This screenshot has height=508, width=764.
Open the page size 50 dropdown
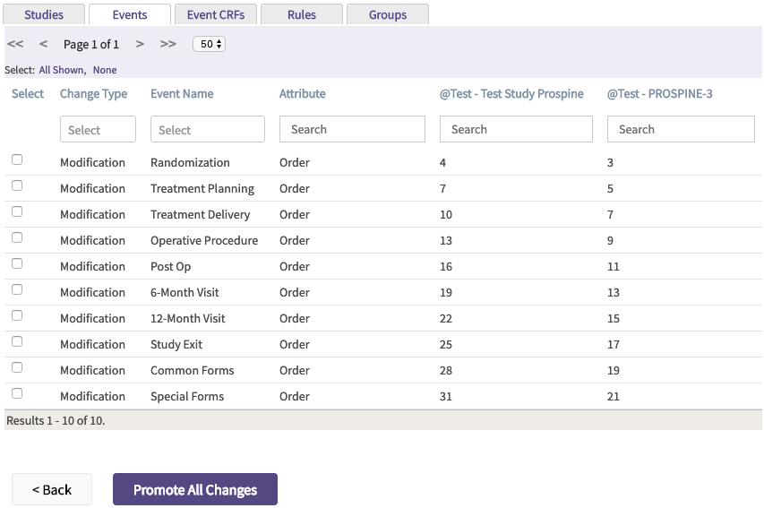pos(209,44)
